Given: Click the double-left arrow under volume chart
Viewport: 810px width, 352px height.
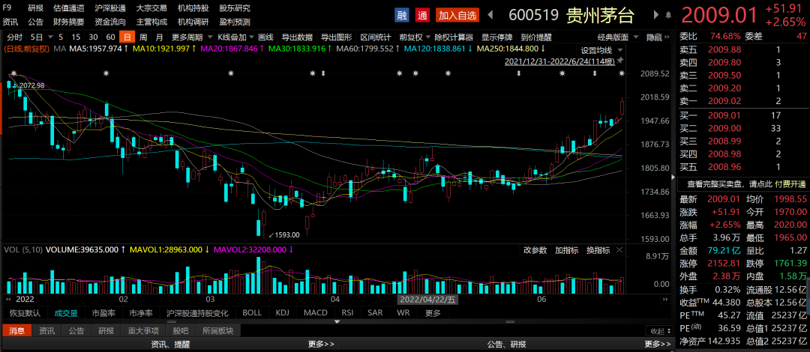Looking at the screenshot, I should [x=8, y=299].
